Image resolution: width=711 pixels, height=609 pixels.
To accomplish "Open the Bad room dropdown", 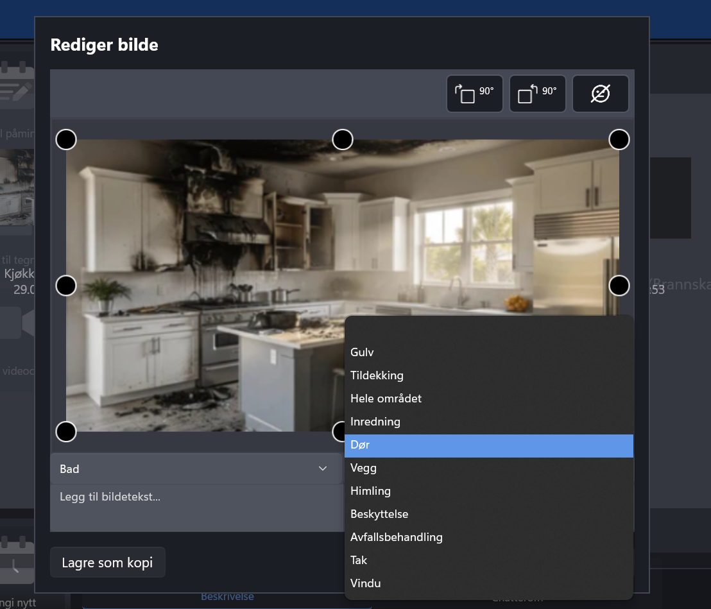I will pyautogui.click(x=196, y=468).
